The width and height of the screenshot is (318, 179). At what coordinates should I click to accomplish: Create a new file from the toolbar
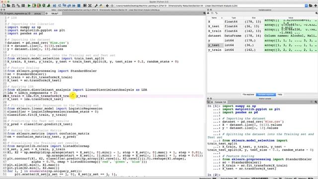pyautogui.click(x=3, y=5)
